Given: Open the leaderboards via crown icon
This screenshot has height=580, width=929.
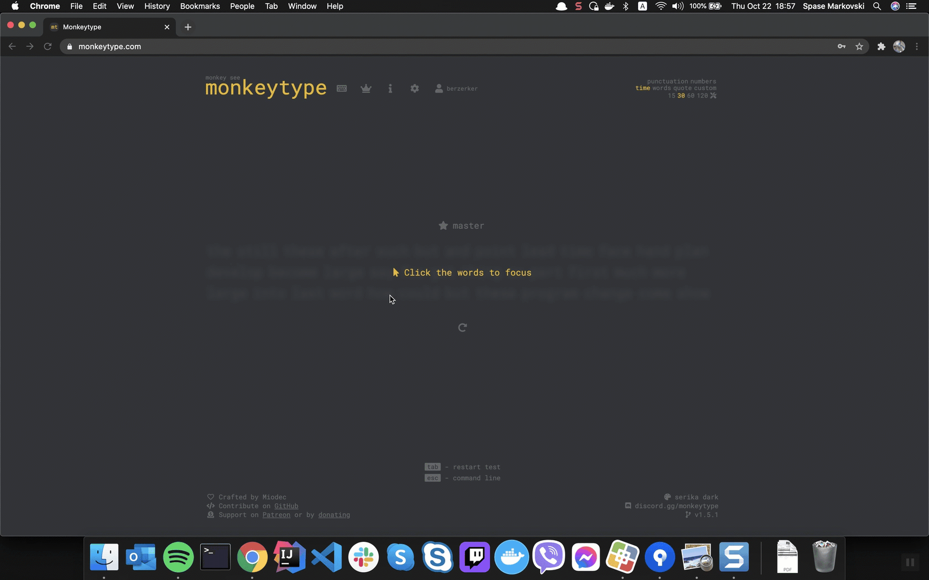Looking at the screenshot, I should coord(366,88).
